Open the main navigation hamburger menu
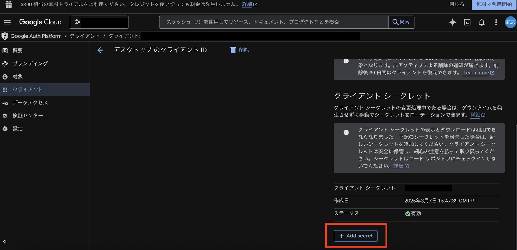 point(7,22)
